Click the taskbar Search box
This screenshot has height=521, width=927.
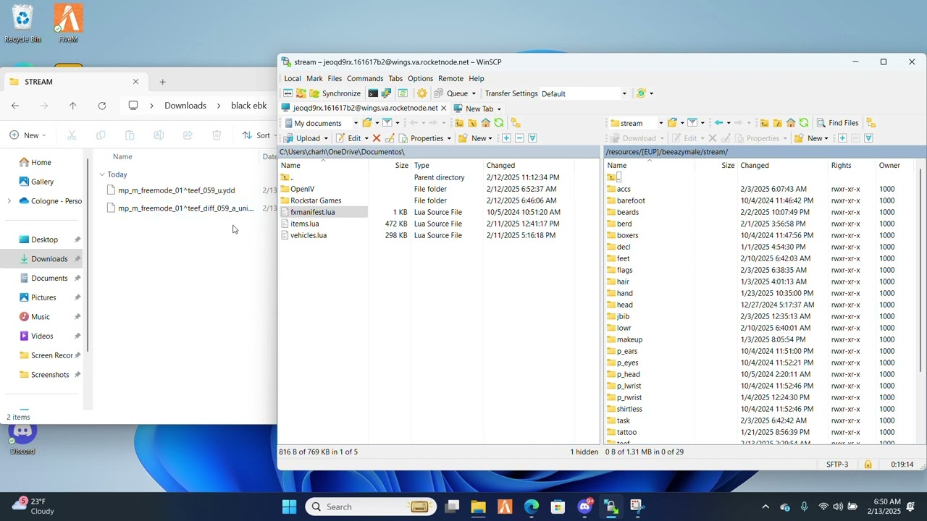[x=369, y=507]
